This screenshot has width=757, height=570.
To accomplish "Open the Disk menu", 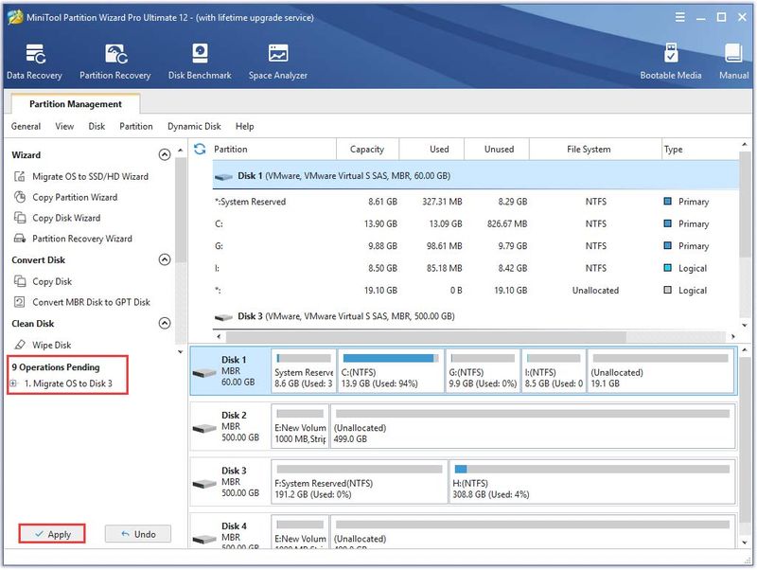I will (97, 126).
